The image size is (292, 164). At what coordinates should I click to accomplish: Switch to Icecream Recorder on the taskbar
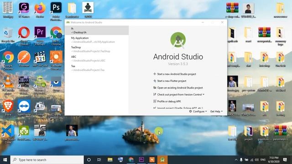[152, 160]
